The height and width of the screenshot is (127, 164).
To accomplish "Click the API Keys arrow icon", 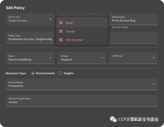I will [x=154, y=58].
